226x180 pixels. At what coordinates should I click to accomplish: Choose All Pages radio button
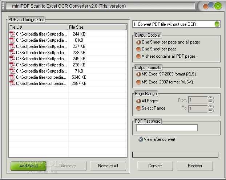click(147, 101)
